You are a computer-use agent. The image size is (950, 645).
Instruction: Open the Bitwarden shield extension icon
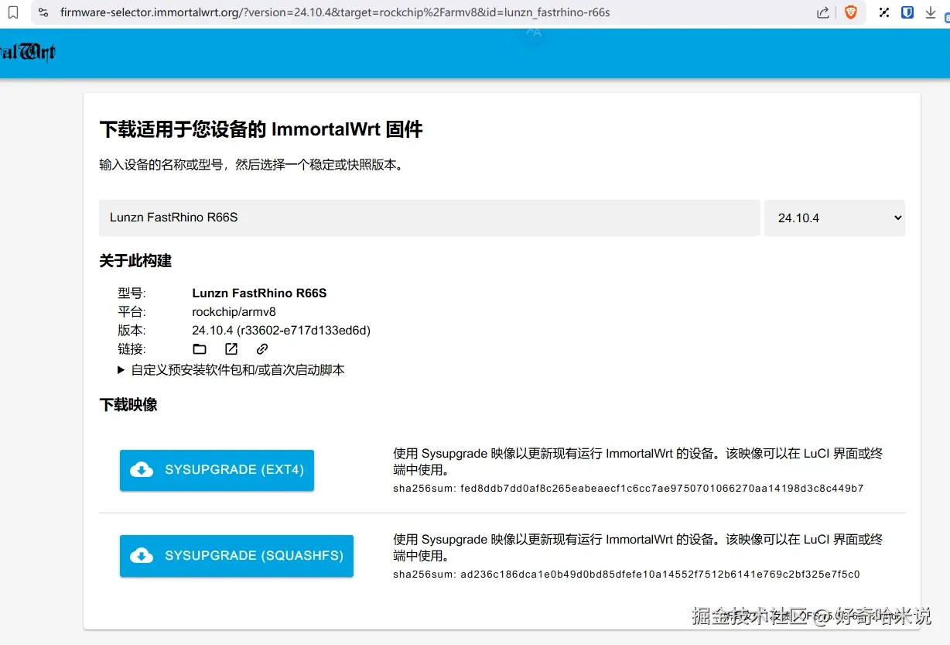tap(907, 12)
